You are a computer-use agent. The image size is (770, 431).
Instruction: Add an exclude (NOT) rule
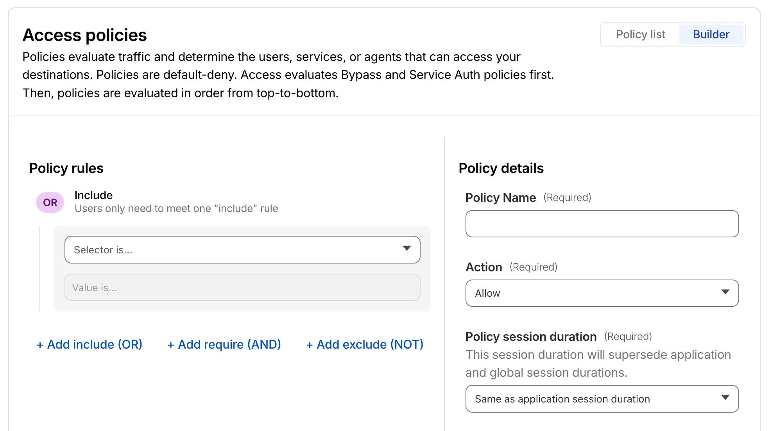pyautogui.click(x=365, y=344)
